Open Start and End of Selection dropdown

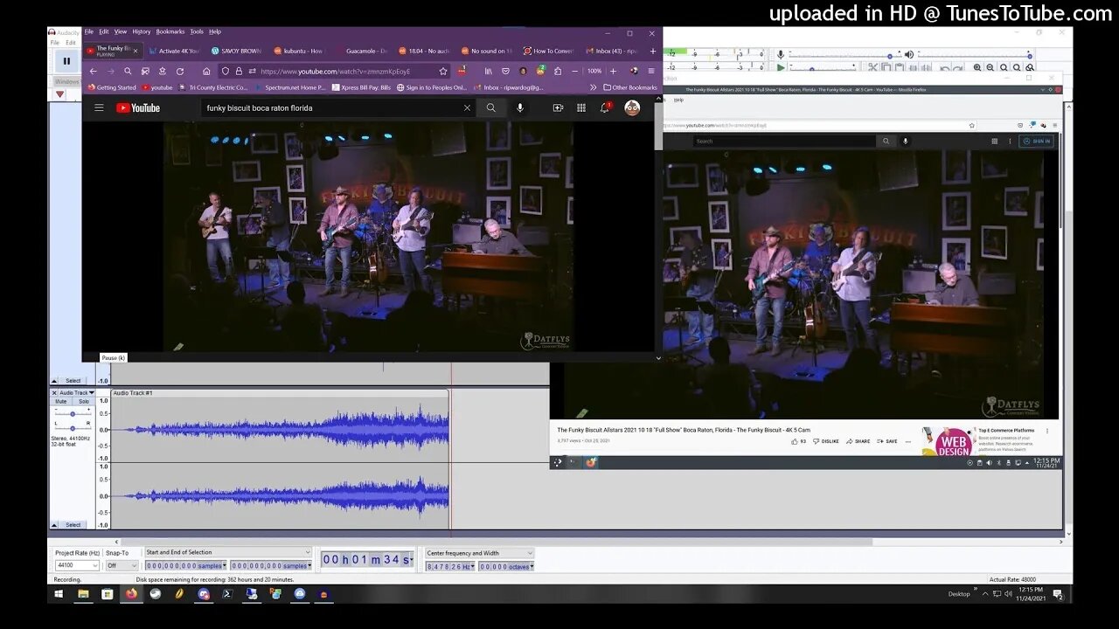pos(227,552)
